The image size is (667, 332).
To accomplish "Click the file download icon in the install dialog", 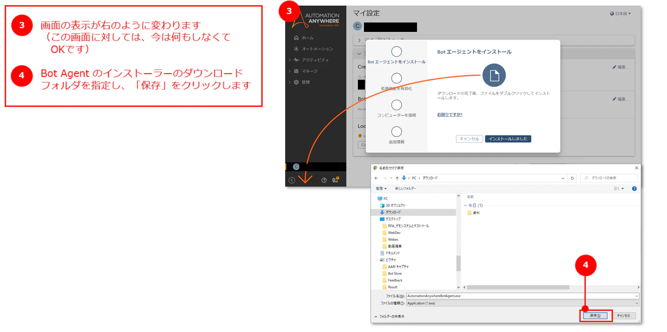I will (x=494, y=75).
